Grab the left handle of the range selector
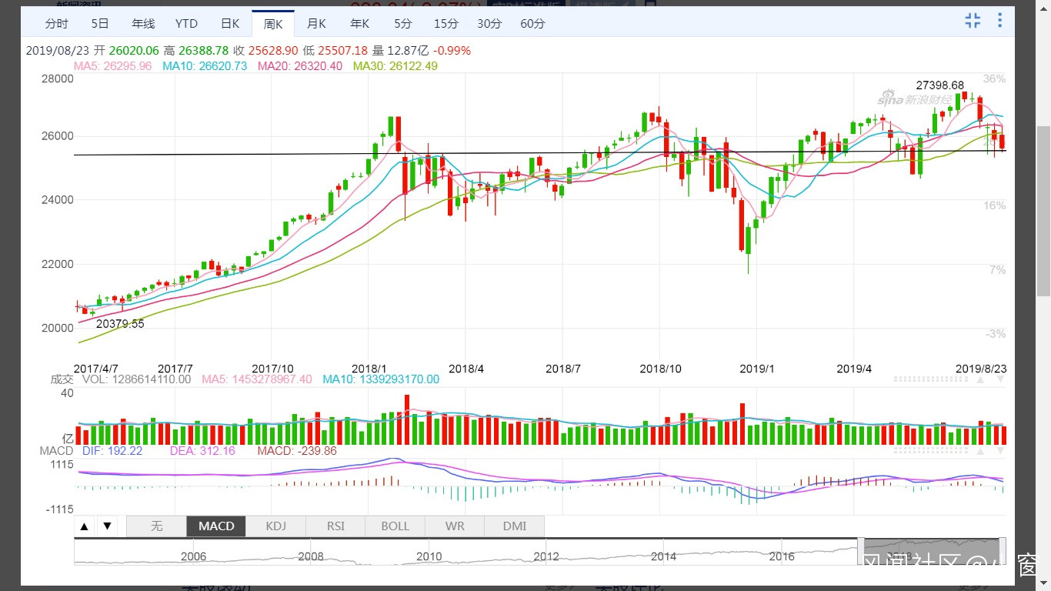 [x=861, y=551]
